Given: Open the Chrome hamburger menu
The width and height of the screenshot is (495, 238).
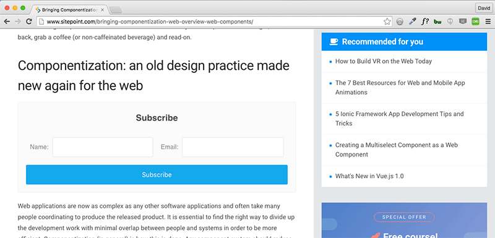Looking at the screenshot, I should pyautogui.click(x=488, y=22).
